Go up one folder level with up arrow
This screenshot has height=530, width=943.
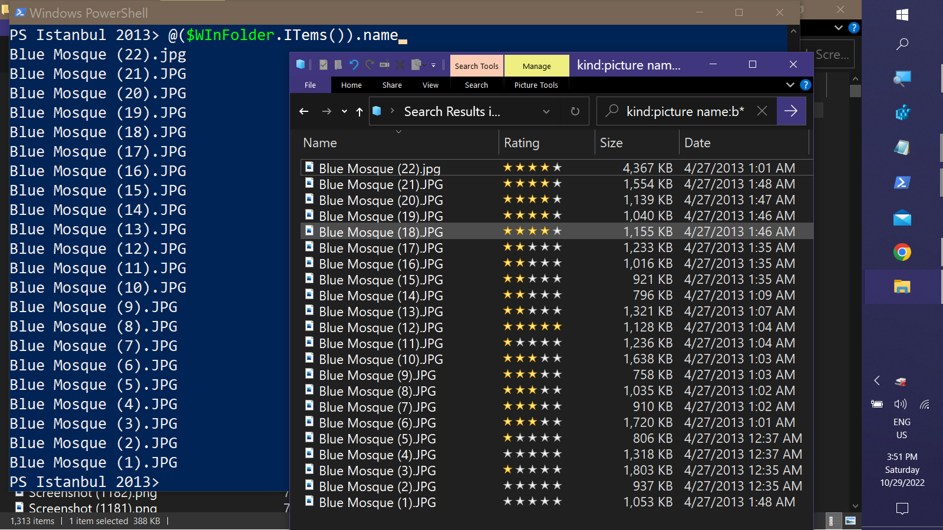point(360,111)
